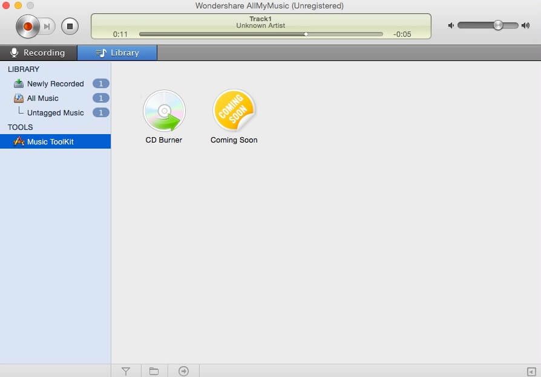Image resolution: width=541 pixels, height=377 pixels.
Task: Click the circled arrow export icon
Action: click(x=183, y=371)
